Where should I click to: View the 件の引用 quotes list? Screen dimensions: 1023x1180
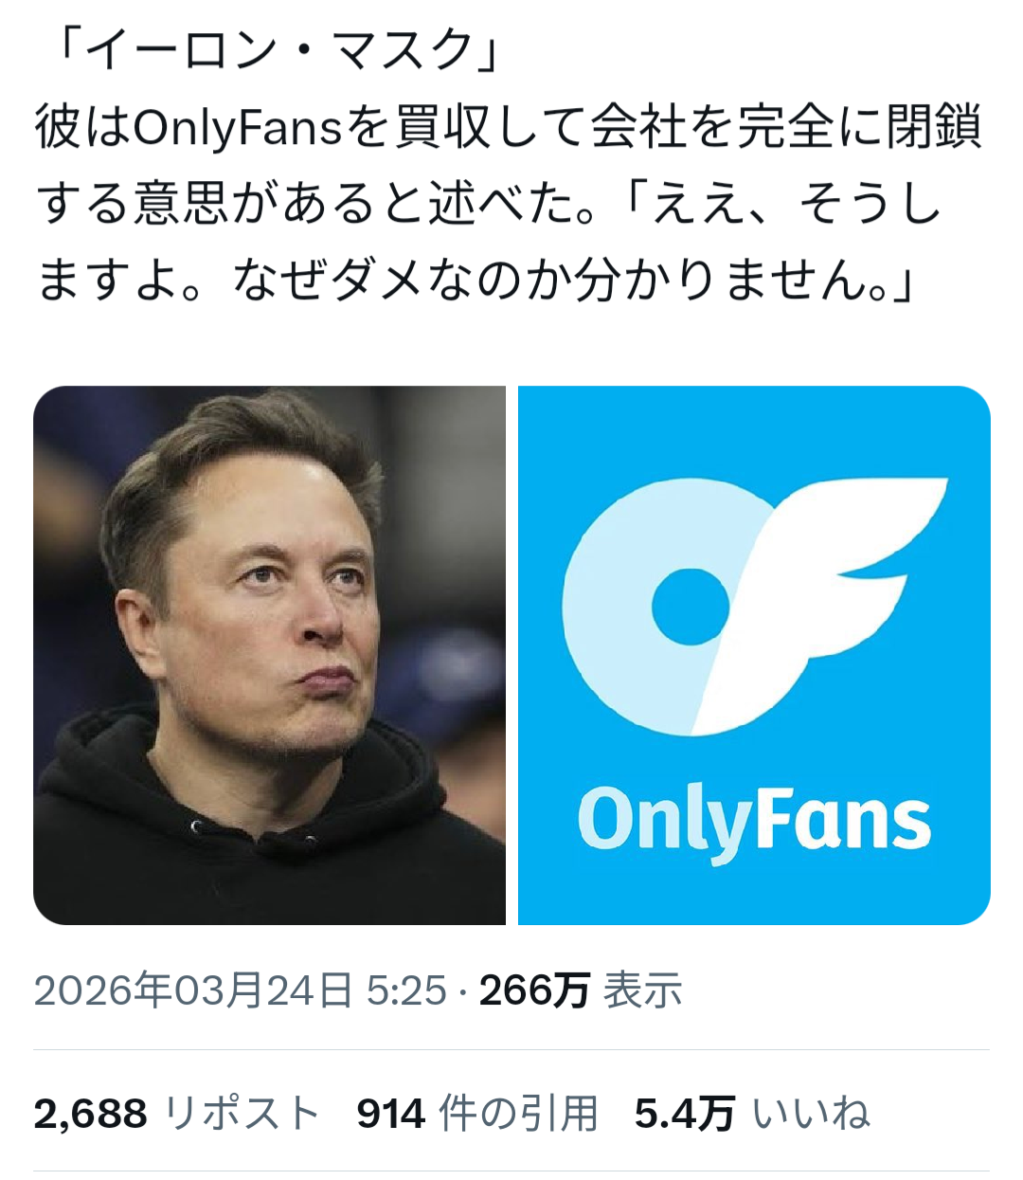(x=519, y=1114)
